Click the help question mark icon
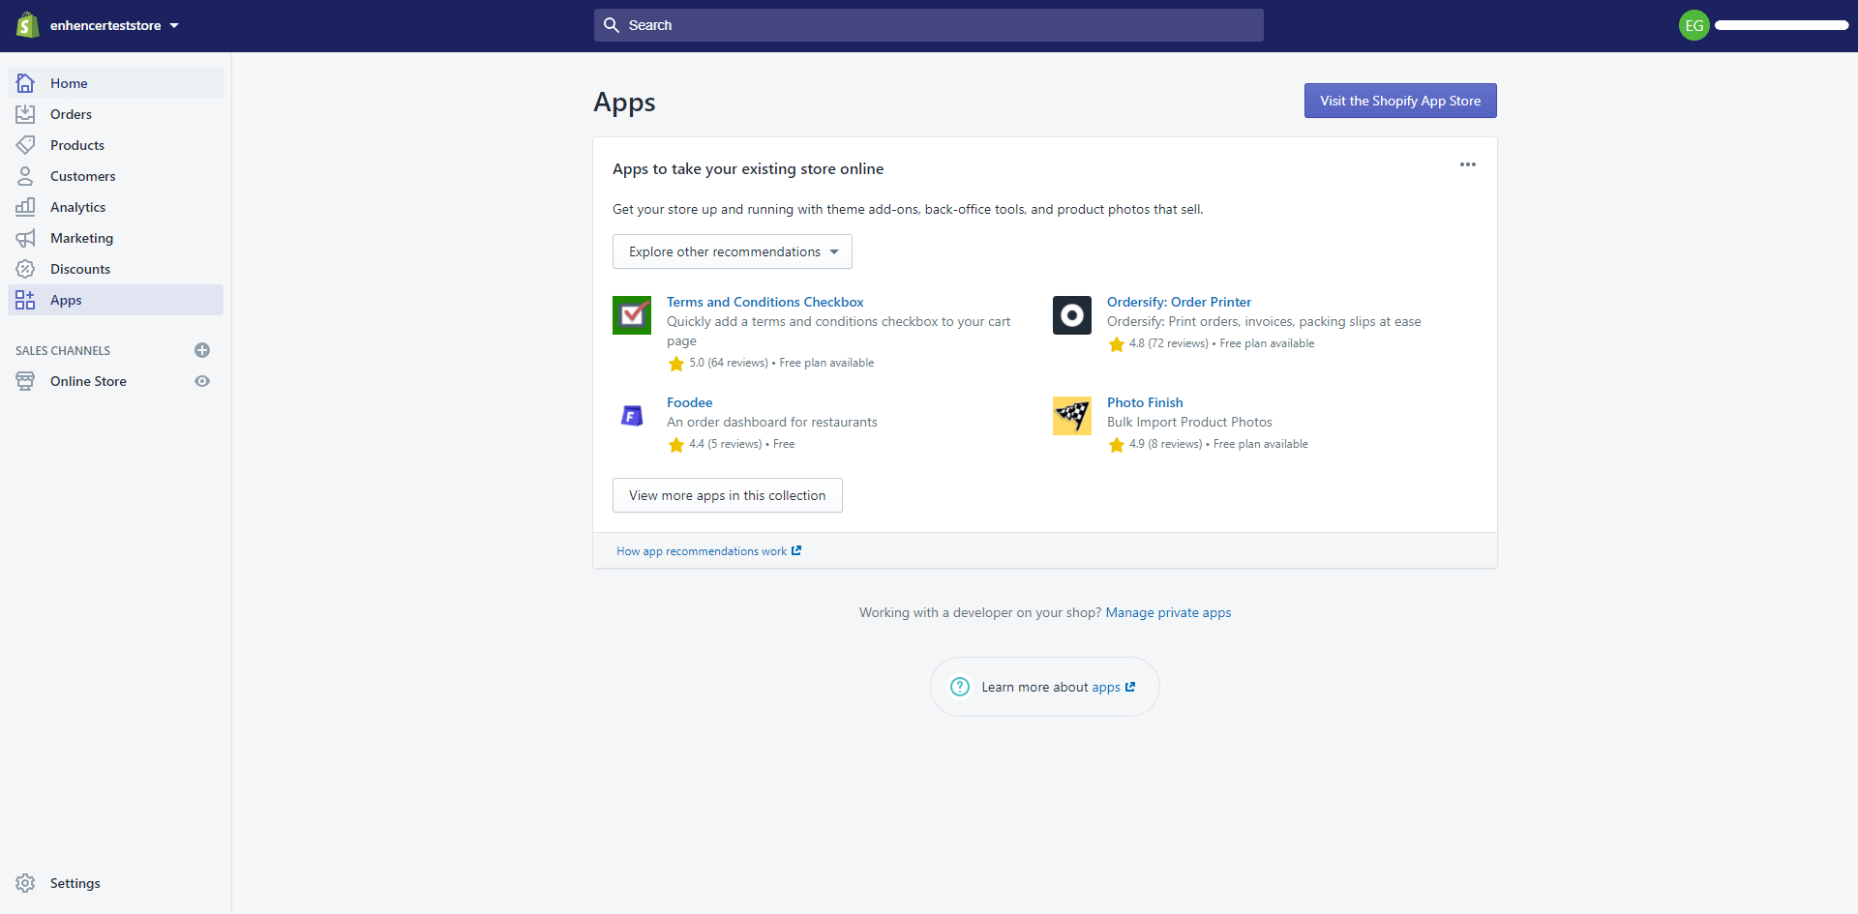The height and width of the screenshot is (914, 1858). (960, 687)
